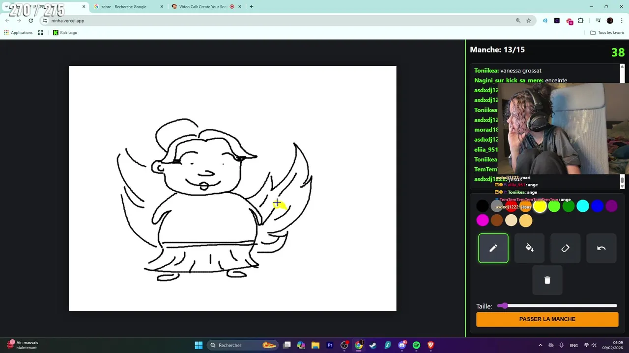
Task: Open Brave browser from the taskbar
Action: tap(431, 345)
